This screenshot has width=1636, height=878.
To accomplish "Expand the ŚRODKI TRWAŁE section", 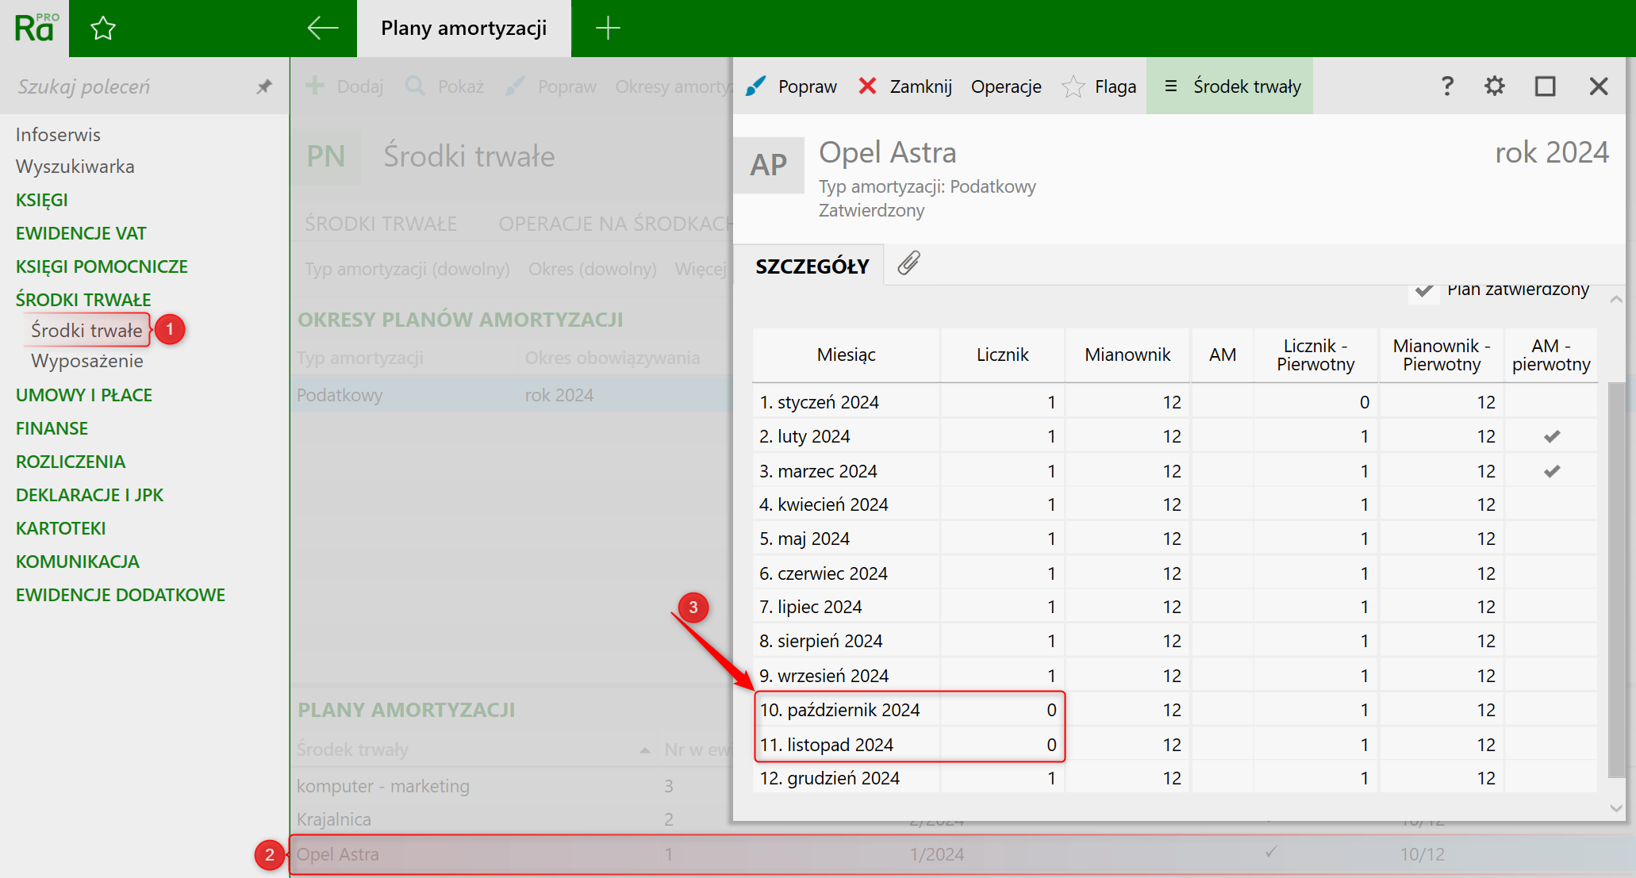I will pos(83,300).
